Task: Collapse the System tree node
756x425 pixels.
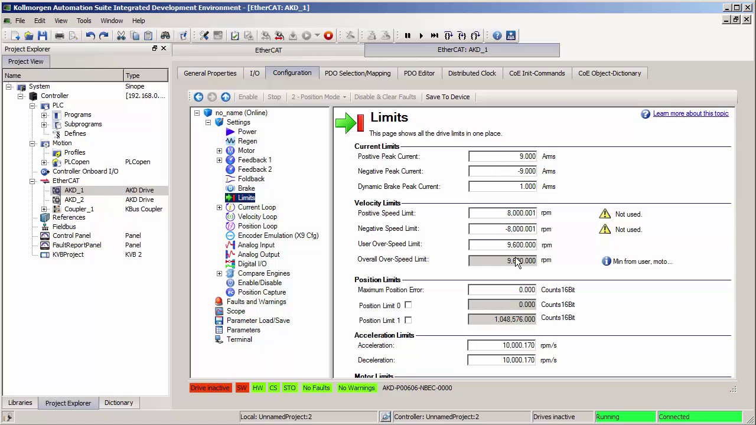Action: [x=9, y=87]
